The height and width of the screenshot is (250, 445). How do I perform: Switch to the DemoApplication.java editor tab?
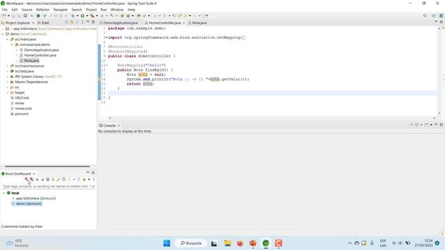(x=120, y=23)
